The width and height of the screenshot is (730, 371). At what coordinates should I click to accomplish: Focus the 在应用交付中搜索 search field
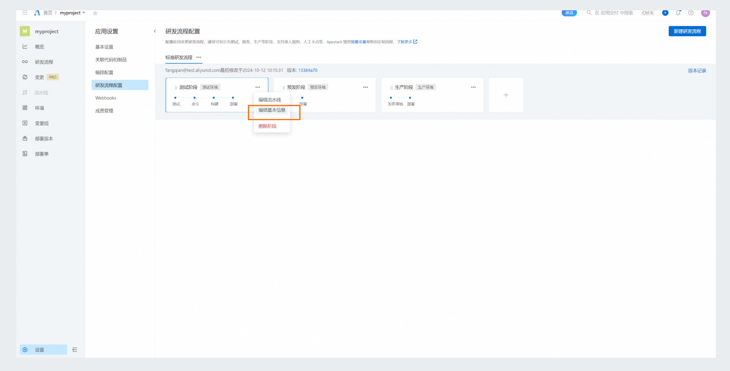click(614, 13)
